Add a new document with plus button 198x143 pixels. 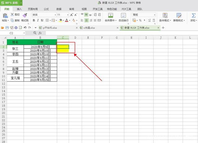pos(163,27)
